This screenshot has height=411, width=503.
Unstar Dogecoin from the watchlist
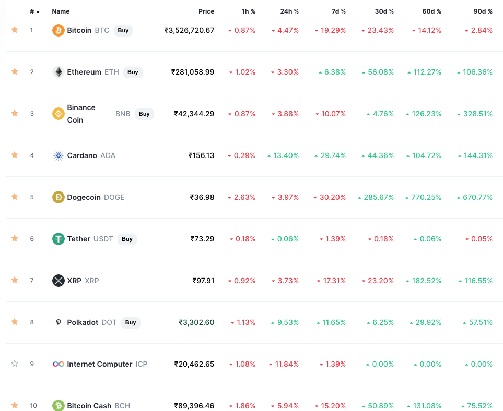click(x=15, y=197)
